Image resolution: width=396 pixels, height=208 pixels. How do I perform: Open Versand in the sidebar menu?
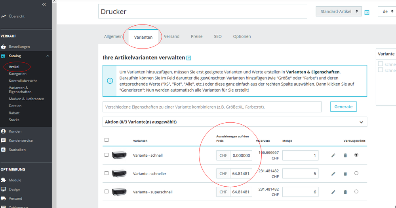tap(15, 199)
